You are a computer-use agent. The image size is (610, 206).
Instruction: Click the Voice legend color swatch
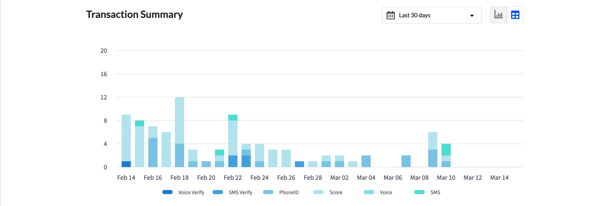[369, 192]
